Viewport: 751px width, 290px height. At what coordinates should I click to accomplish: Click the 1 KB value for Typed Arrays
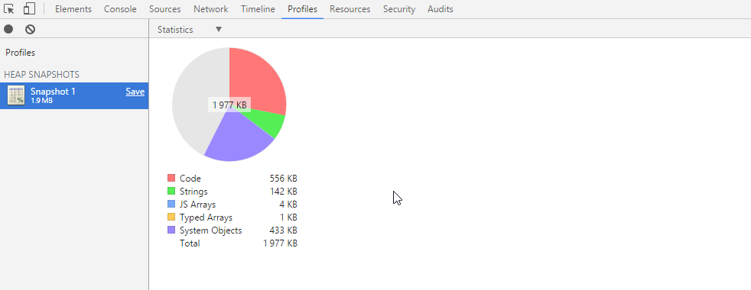288,217
